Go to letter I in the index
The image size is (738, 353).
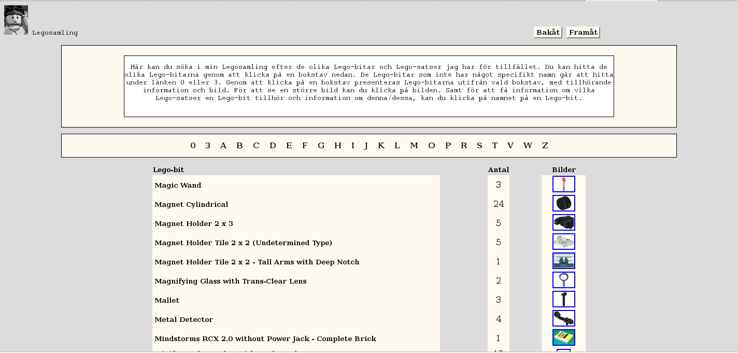(x=353, y=146)
